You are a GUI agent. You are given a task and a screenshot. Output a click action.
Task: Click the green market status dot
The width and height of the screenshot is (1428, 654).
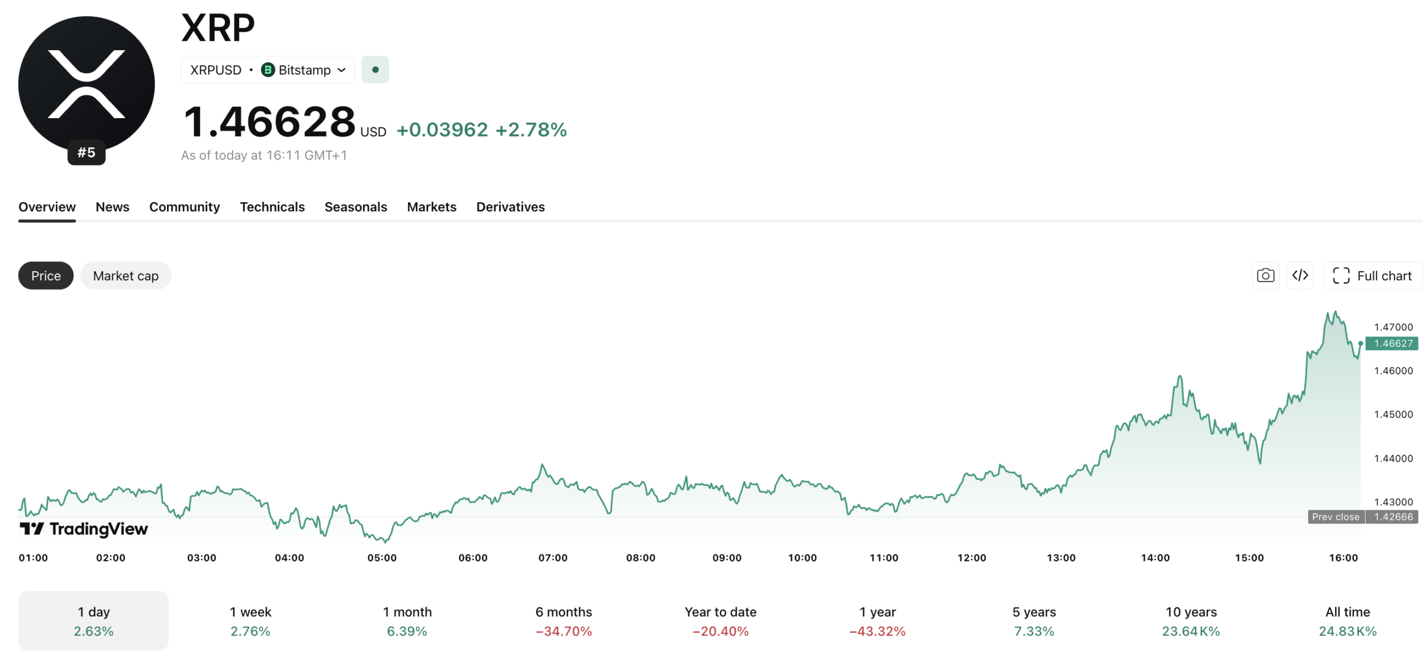pos(375,70)
